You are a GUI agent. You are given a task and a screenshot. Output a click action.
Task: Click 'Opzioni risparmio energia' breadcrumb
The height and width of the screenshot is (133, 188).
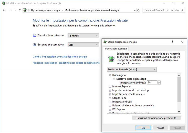point(45,10)
